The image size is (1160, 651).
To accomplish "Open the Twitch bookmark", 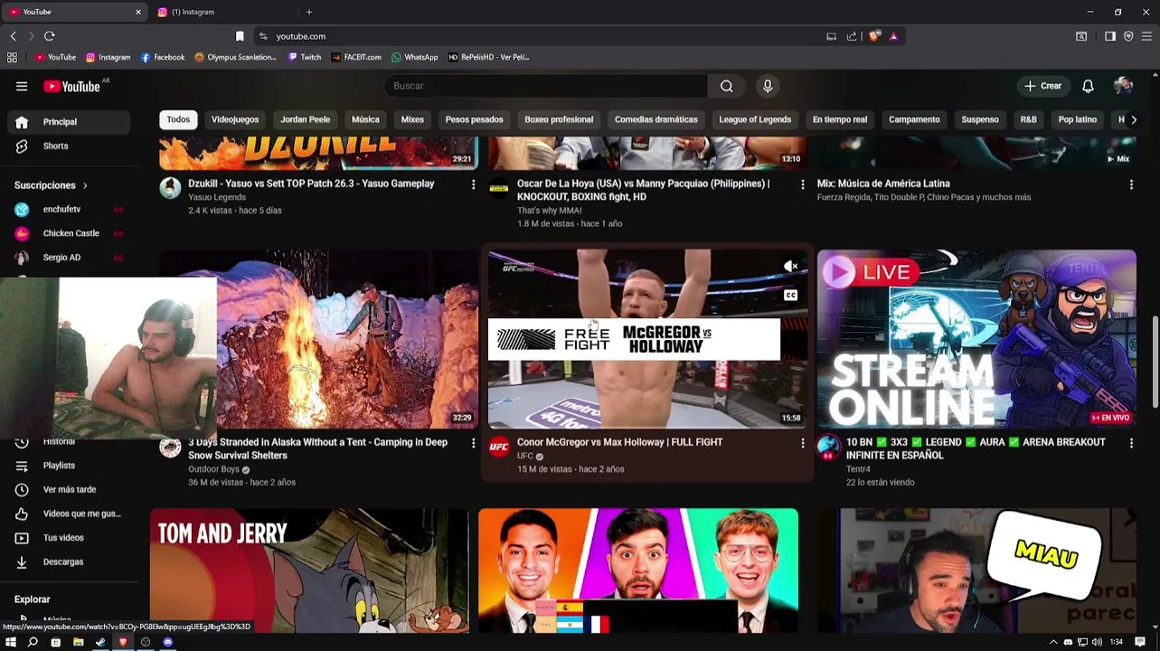I will pyautogui.click(x=305, y=57).
